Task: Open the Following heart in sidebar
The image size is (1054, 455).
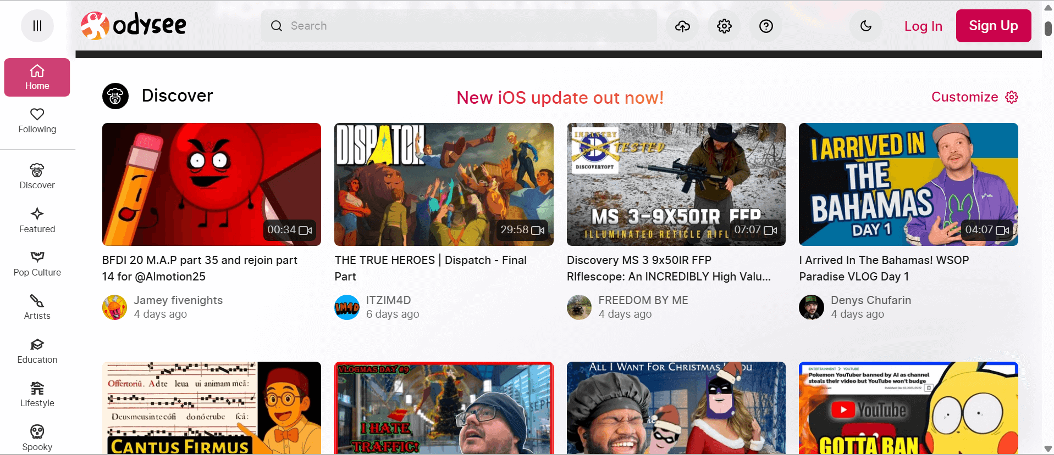Action: pyautogui.click(x=37, y=121)
